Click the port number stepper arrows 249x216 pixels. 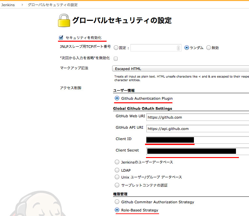pyautogui.click(x=178, y=48)
